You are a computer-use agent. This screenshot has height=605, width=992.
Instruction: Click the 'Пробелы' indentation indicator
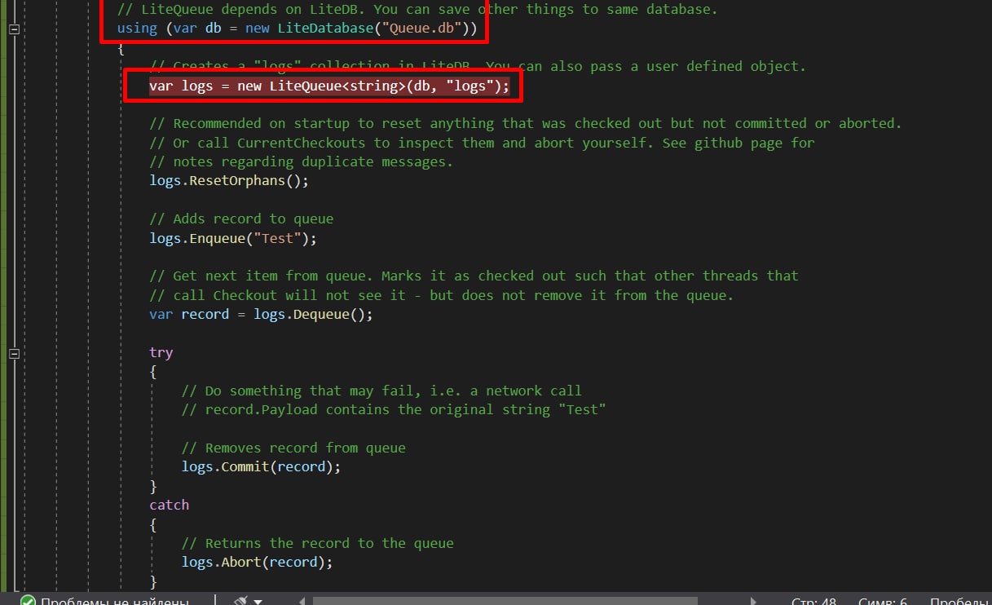tap(960, 602)
